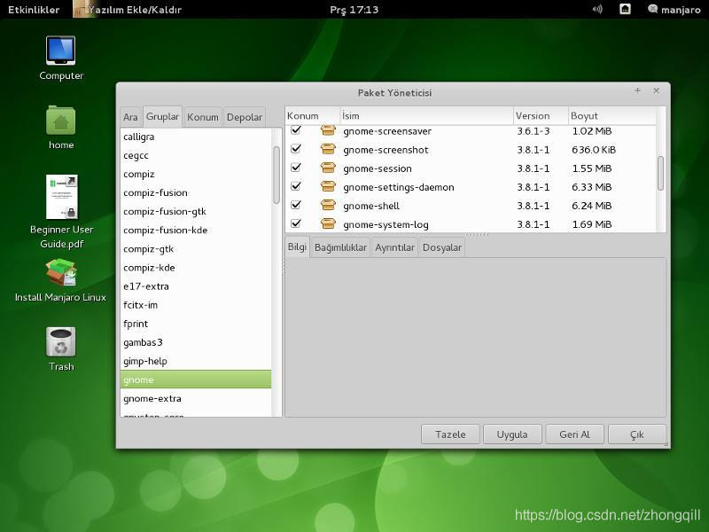Select the fprint group
The width and height of the screenshot is (709, 532).
coord(196,324)
